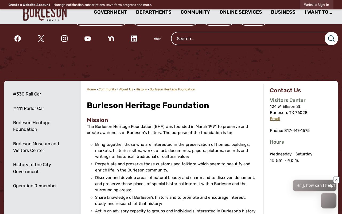Open Burleson Heritage Foundation sidebar link

pos(32,126)
